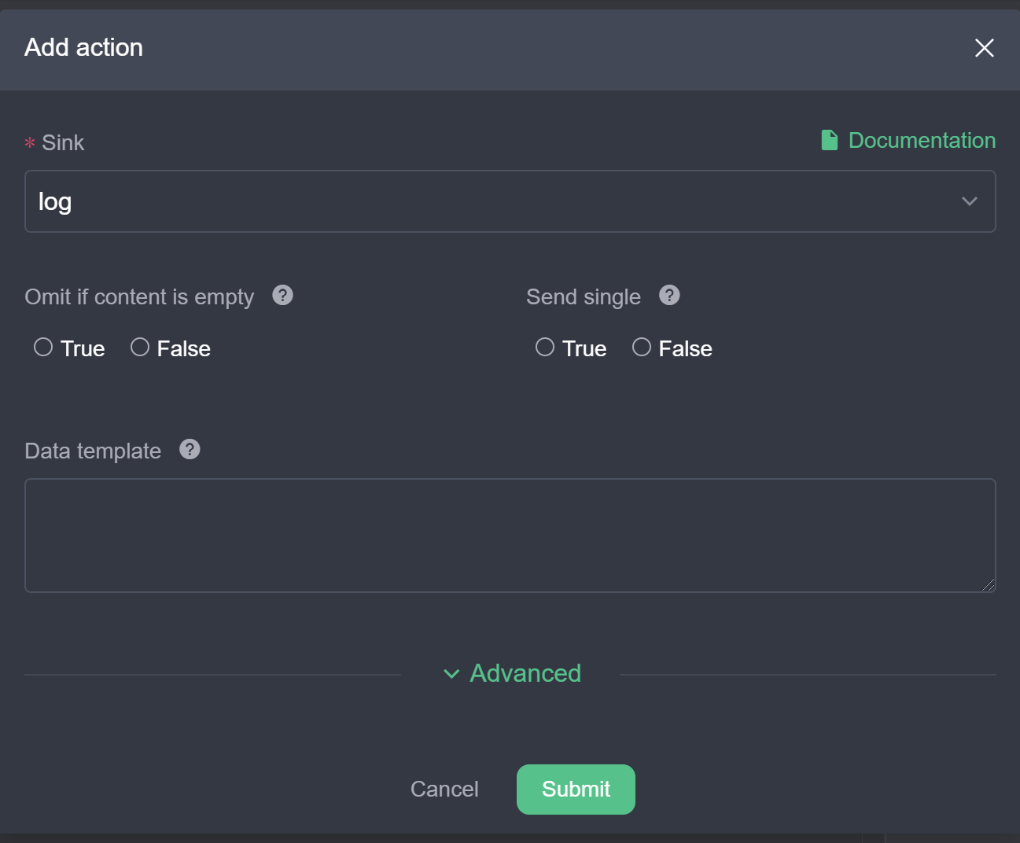
Task: Click the chevron icon in the Sink field
Action: [x=969, y=201]
